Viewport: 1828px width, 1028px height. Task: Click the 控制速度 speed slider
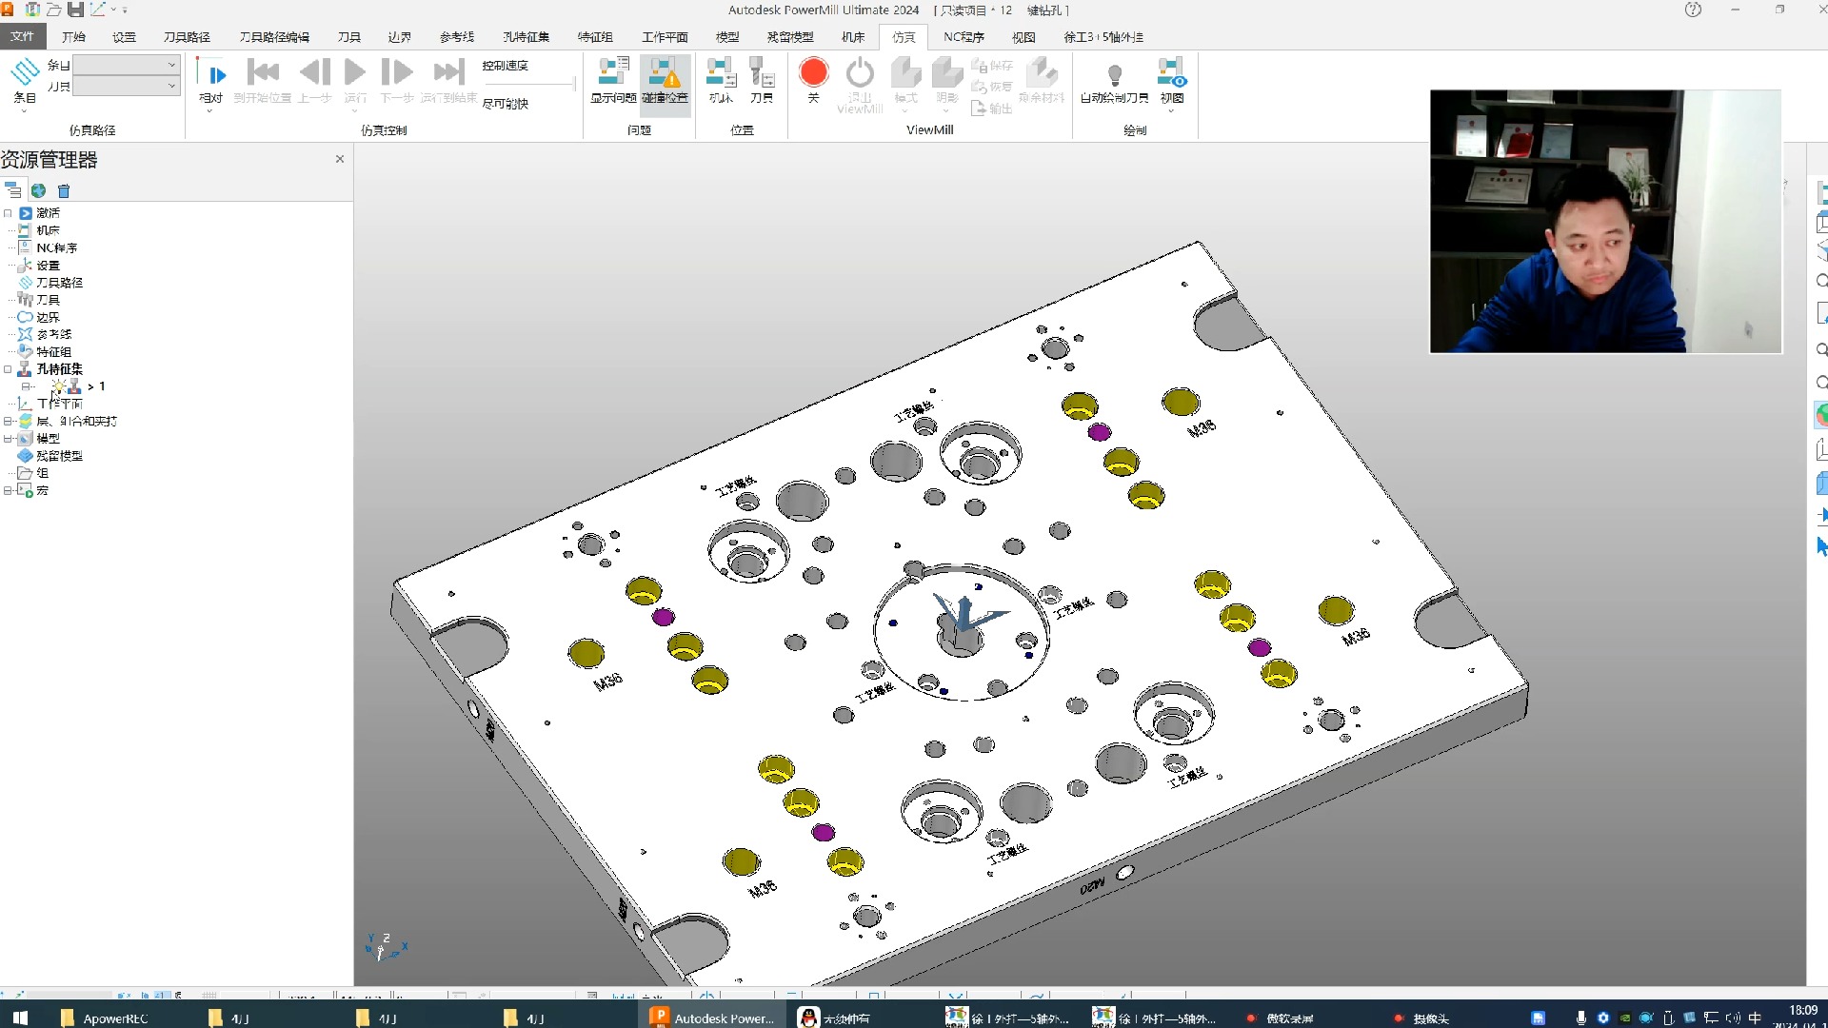(528, 85)
